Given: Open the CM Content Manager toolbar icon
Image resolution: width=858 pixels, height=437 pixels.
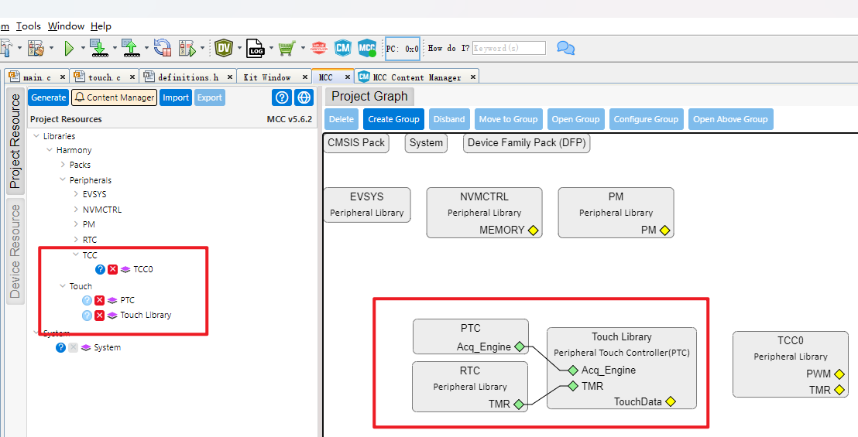Looking at the screenshot, I should tap(342, 48).
